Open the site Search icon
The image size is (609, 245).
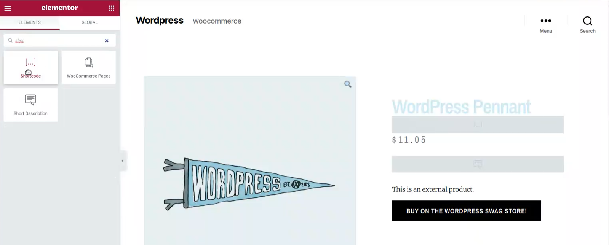coord(588,21)
